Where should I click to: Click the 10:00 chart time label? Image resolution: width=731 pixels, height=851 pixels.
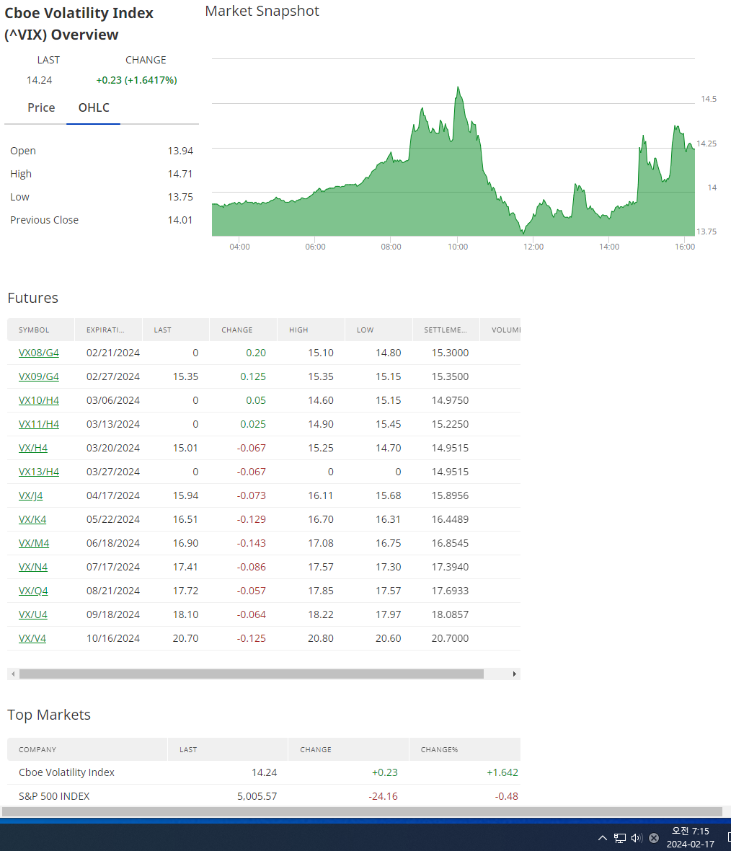(458, 247)
